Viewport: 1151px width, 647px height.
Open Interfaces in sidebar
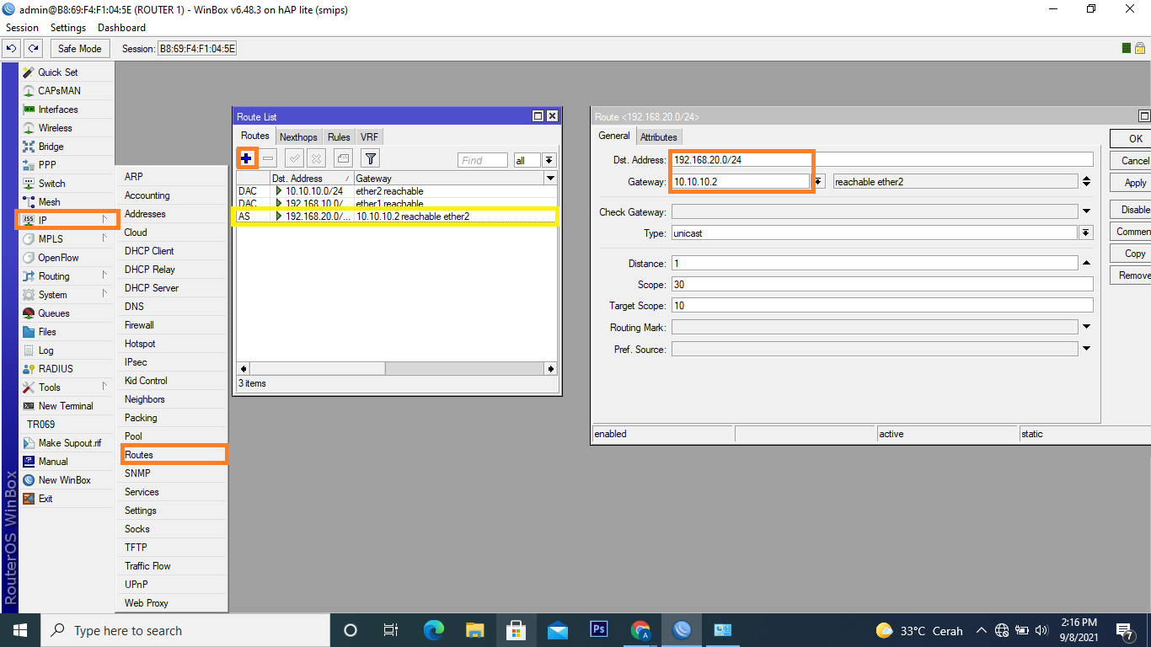pos(67,110)
